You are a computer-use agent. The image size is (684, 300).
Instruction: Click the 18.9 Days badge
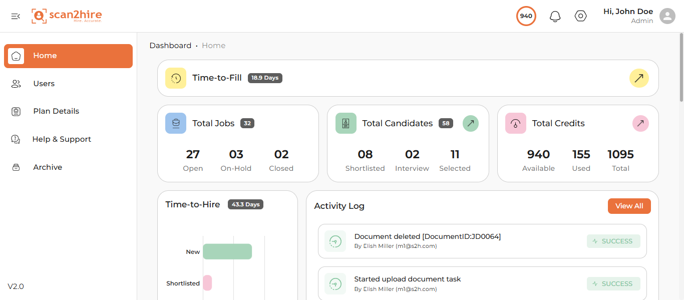tap(265, 78)
